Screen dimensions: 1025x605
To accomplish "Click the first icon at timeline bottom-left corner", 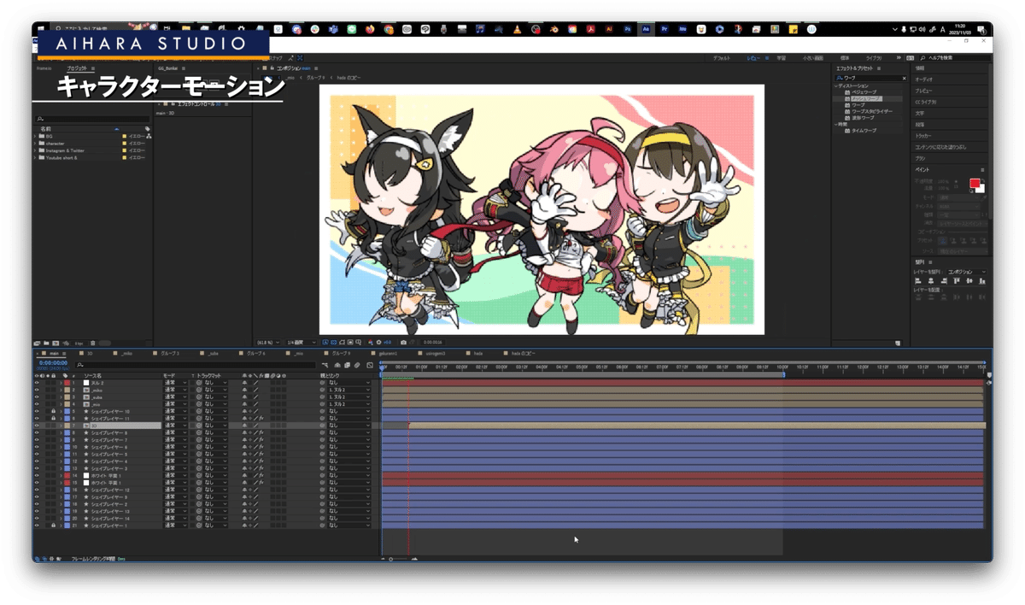I will coord(37,559).
